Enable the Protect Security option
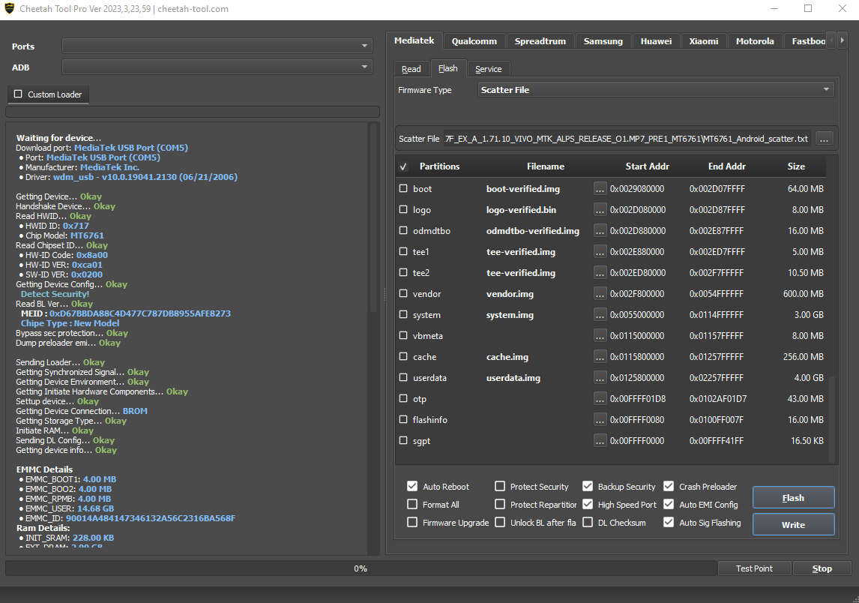 500,486
